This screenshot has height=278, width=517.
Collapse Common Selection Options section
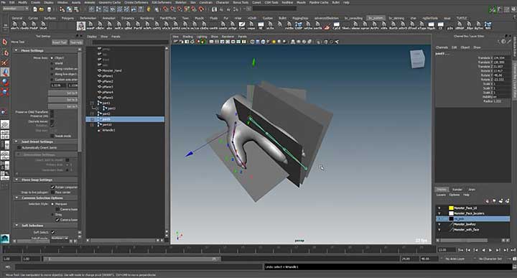click(16, 198)
